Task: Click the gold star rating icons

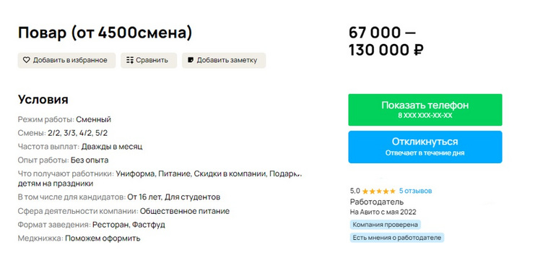Action: [379, 191]
